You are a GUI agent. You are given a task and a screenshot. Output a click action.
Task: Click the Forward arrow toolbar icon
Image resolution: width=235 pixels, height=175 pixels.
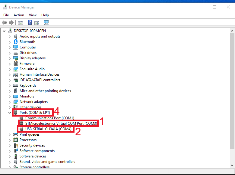[x=11, y=23]
